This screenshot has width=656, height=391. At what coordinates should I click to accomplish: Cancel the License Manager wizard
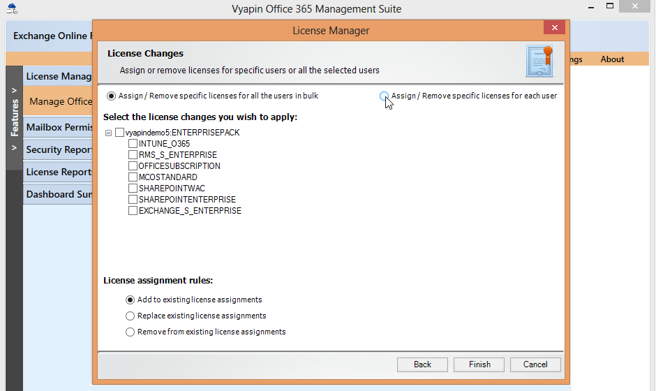535,364
